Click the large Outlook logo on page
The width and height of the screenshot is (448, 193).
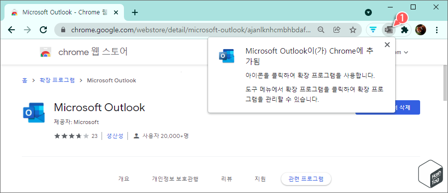click(34, 113)
